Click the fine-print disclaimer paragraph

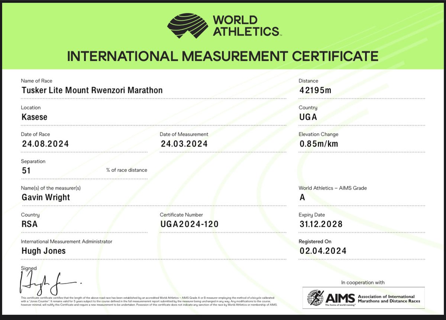click(x=149, y=301)
